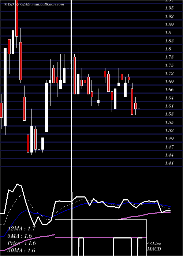Click the 1.83 price axis label
The height and width of the screenshot is (256, 183).
(x=169, y=41)
